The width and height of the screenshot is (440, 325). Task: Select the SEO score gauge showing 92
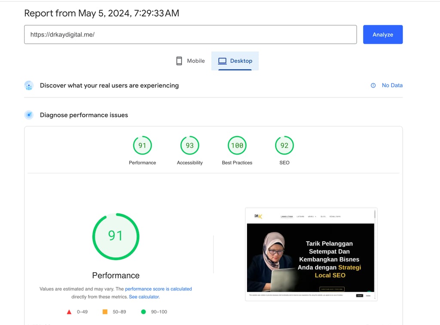tap(284, 146)
